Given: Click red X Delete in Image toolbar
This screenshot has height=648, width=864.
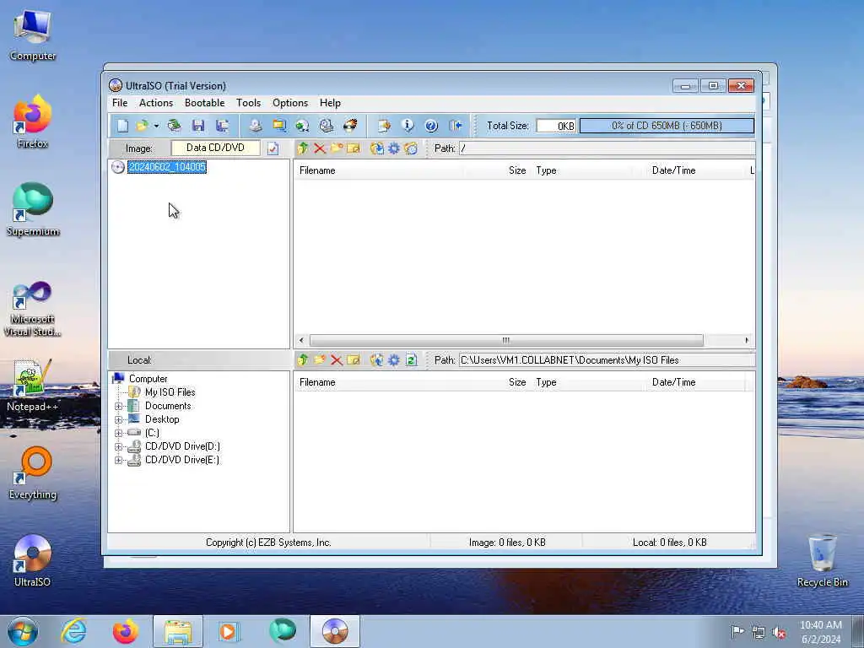Looking at the screenshot, I should coord(320,148).
